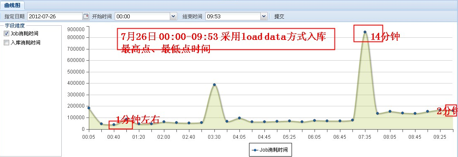Switch to the 曲线图 tab
This screenshot has height=157, width=458.
[12, 5]
